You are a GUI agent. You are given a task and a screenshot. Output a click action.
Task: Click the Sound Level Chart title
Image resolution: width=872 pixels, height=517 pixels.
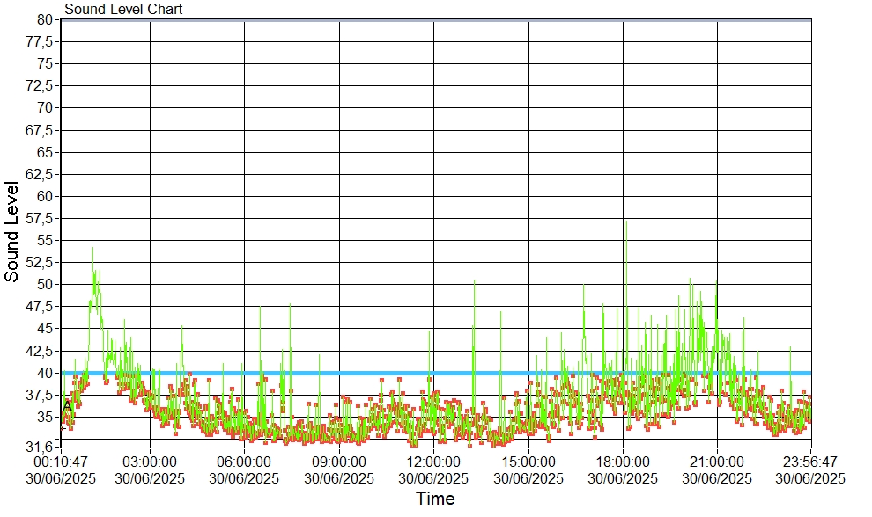point(123,10)
